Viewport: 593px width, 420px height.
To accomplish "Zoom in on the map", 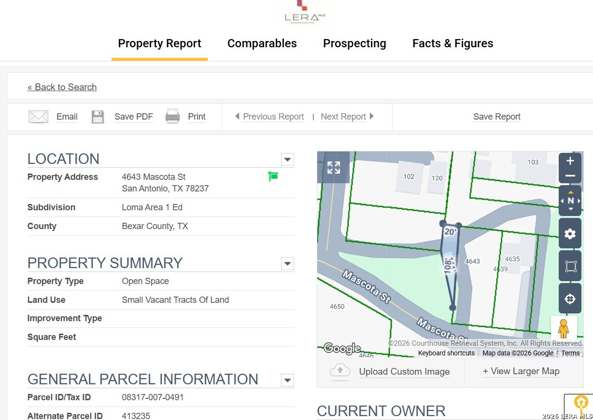I will tap(570, 161).
